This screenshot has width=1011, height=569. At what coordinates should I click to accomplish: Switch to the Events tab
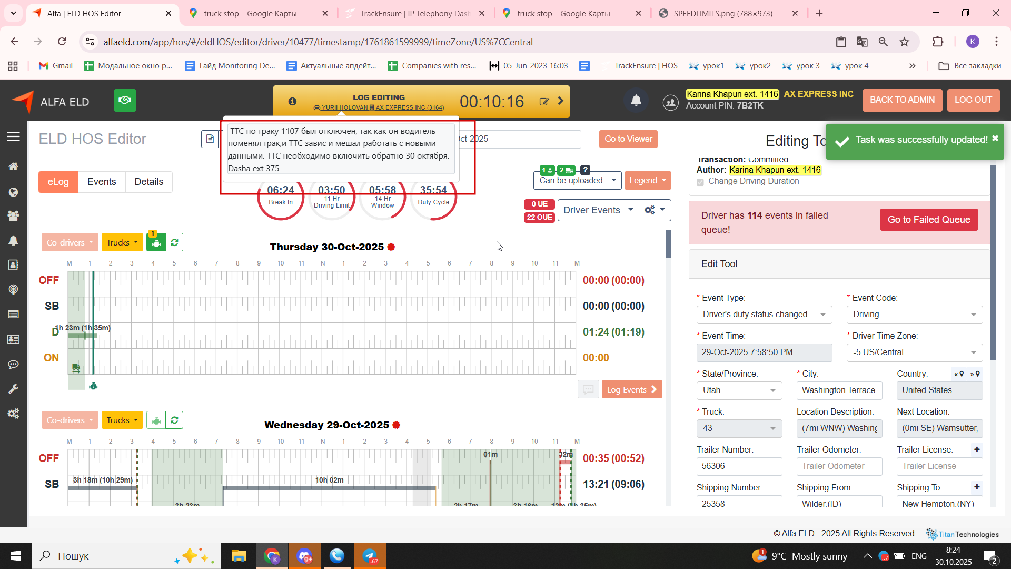(102, 182)
